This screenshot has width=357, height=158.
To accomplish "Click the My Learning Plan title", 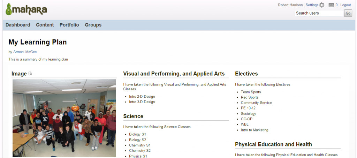I will point(38,42).
